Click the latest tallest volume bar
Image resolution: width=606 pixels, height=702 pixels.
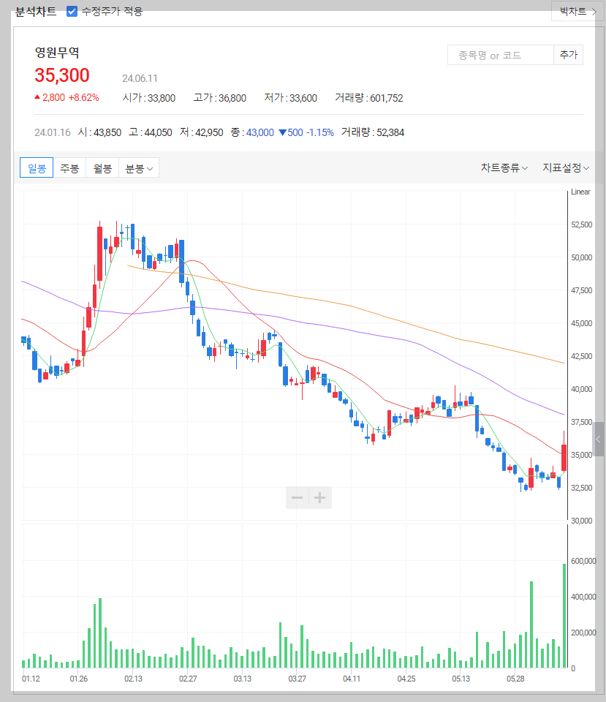[x=564, y=616]
